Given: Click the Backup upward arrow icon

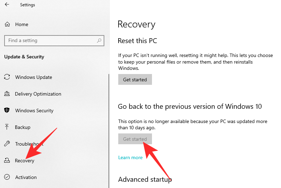Looking at the screenshot, I should tap(7, 127).
